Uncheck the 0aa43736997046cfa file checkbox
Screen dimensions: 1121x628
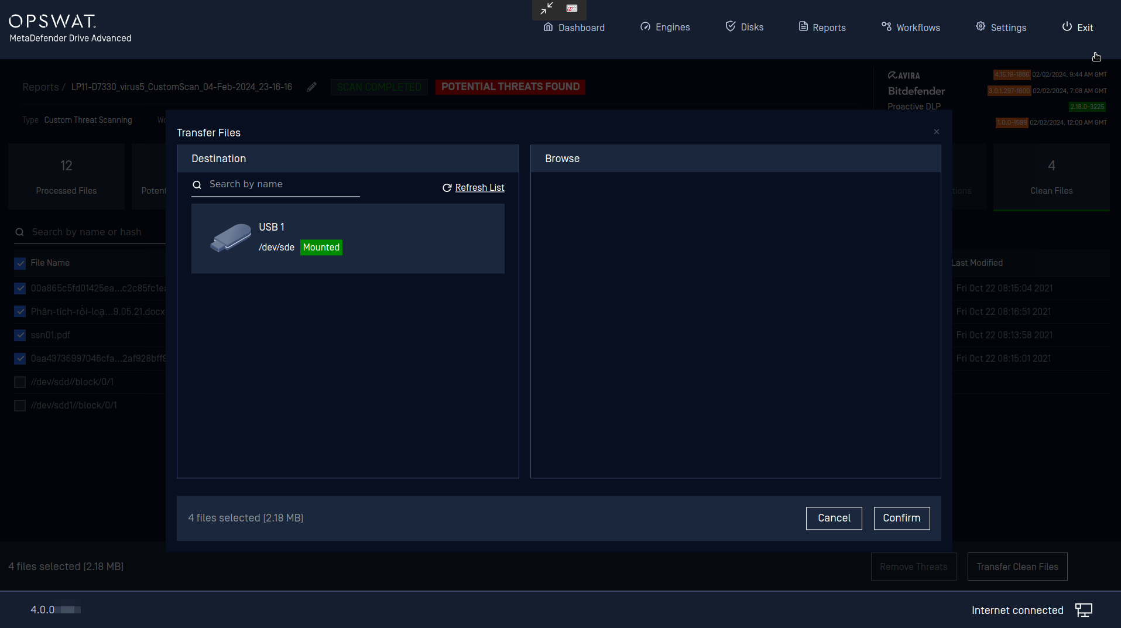click(x=20, y=359)
